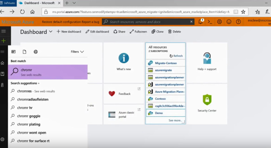Open a new browser tab
Image resolution: width=271 pixels, height=148 pixels.
[x=67, y=3]
